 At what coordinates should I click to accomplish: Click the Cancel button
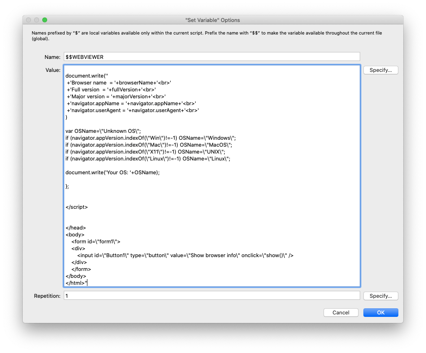coord(341,312)
